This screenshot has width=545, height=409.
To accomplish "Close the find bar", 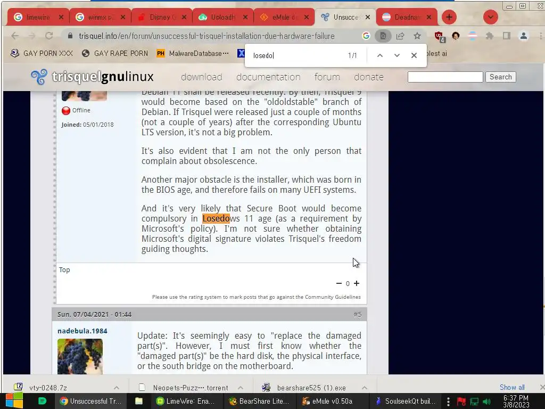I will (x=414, y=55).
